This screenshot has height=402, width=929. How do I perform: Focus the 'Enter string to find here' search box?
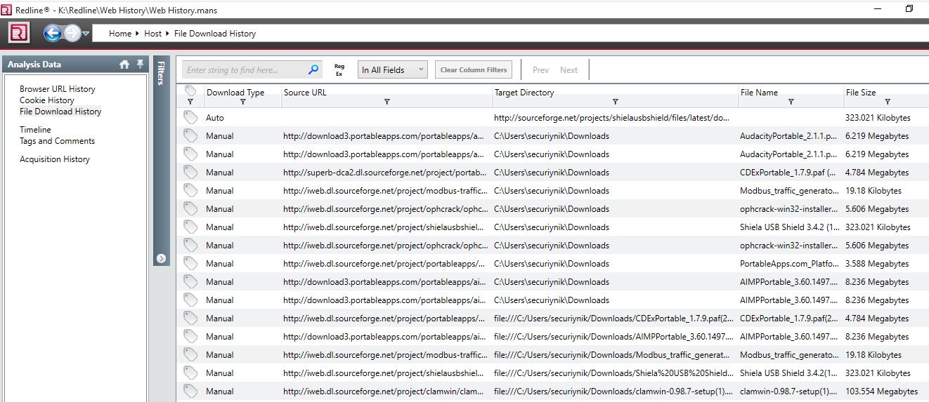[243, 70]
